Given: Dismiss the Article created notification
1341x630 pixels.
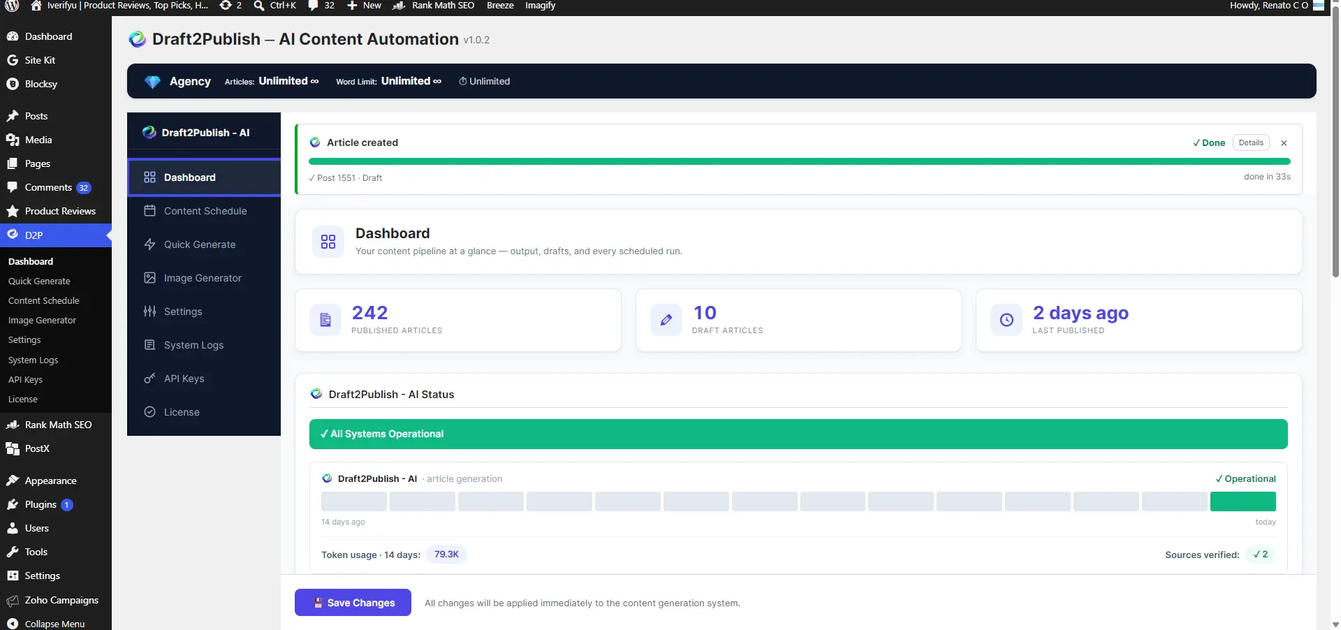Looking at the screenshot, I should tap(1284, 143).
